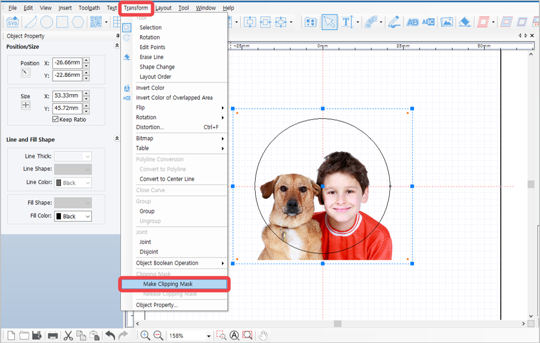Image resolution: width=540 pixels, height=343 pixels.
Task: Open the Layout menu
Action: pos(163,8)
